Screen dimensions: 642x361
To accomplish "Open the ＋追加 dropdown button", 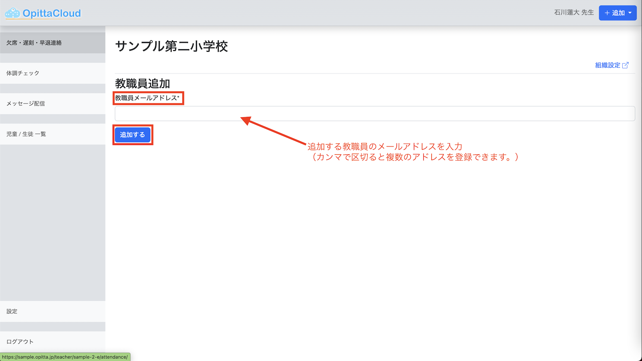I will (x=617, y=13).
